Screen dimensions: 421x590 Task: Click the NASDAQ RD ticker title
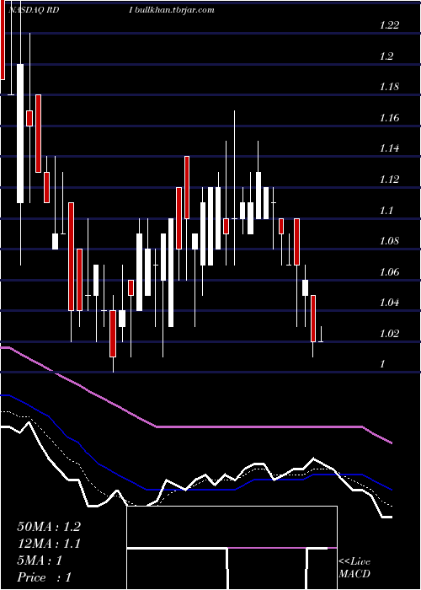coord(33,10)
